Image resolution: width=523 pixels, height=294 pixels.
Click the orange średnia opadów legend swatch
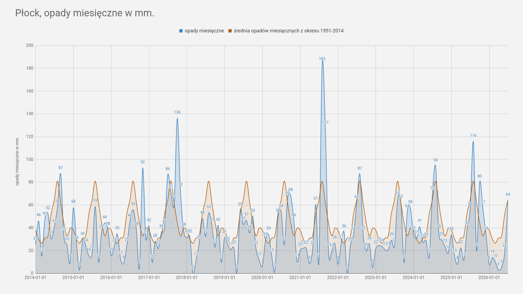pyautogui.click(x=230, y=31)
